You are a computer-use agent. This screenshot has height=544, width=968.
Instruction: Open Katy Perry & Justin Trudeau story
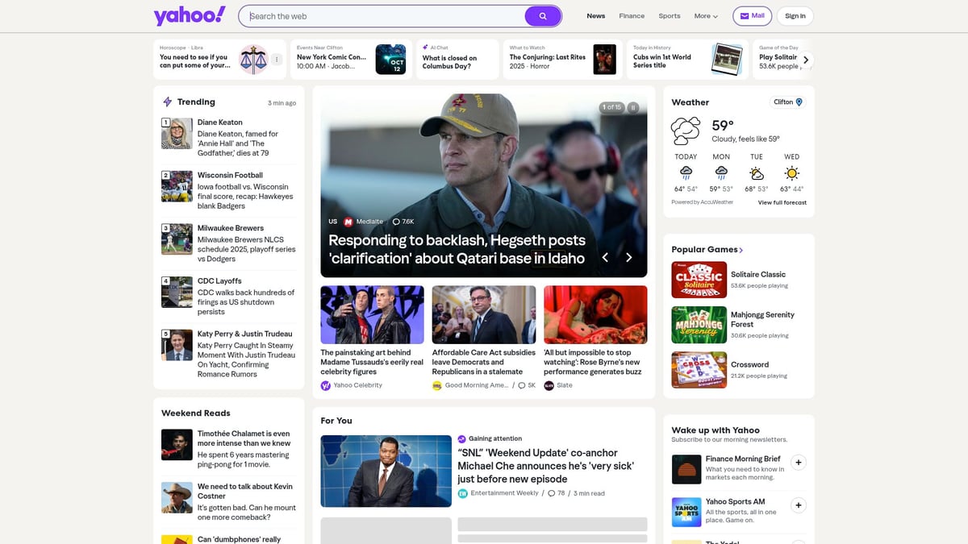tap(229, 354)
